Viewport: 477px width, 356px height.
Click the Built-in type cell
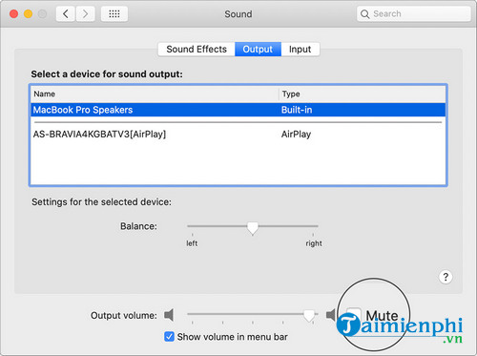coord(297,110)
